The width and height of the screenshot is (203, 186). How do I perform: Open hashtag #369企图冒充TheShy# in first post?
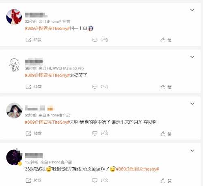47,28
